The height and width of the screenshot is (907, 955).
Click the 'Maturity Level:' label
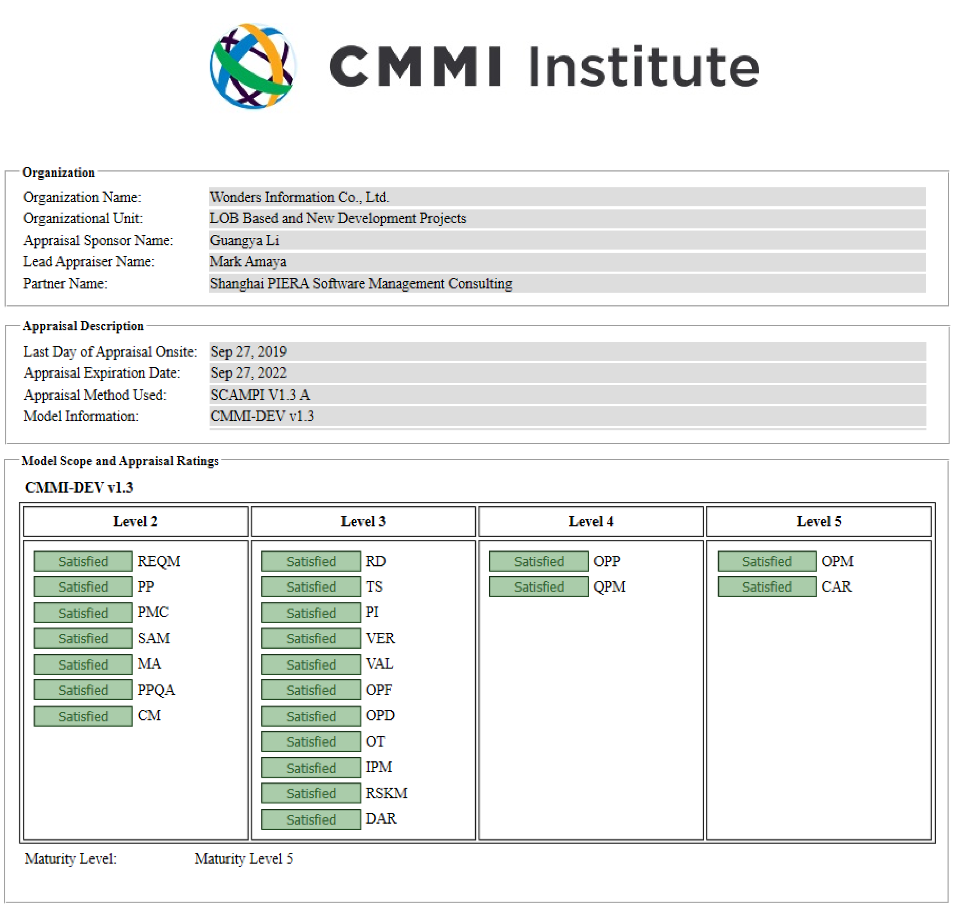[x=71, y=859]
